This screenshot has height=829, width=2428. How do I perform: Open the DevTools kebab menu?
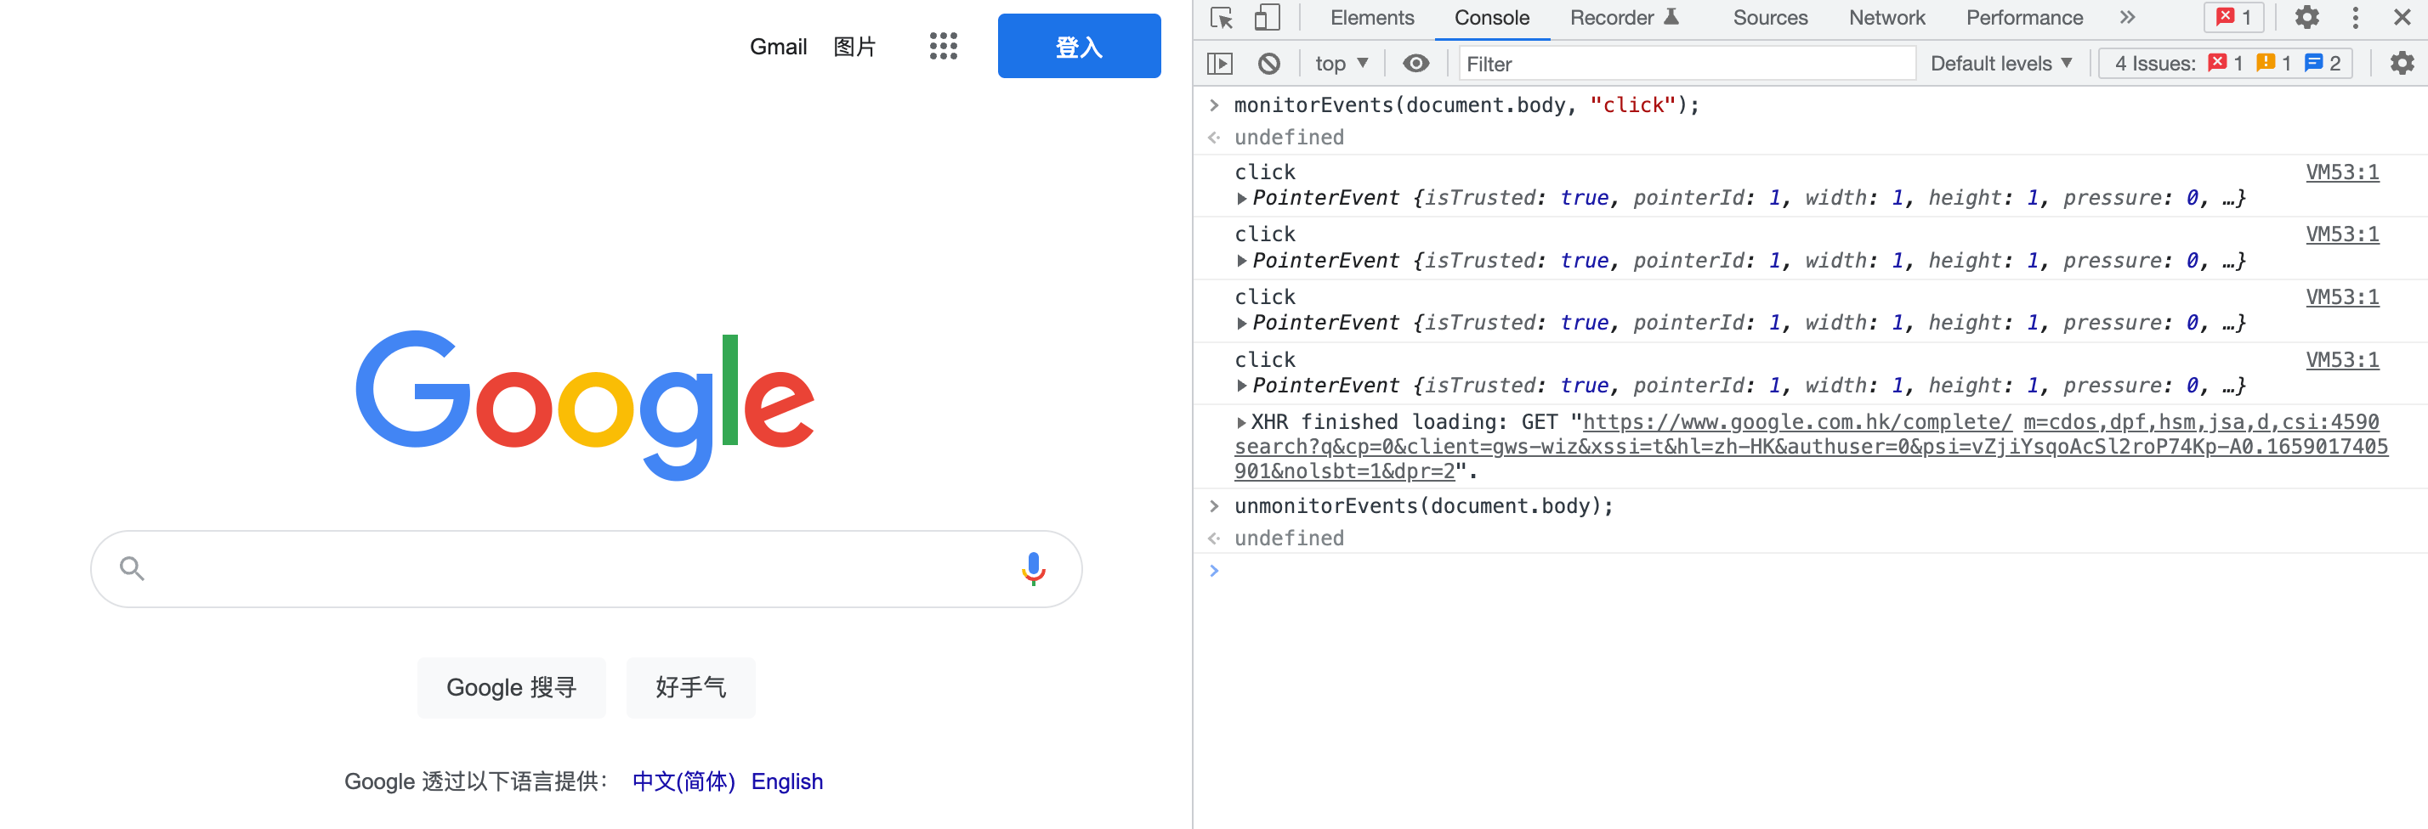click(x=2355, y=18)
